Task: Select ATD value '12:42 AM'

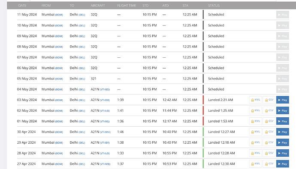Action: tap(170, 100)
